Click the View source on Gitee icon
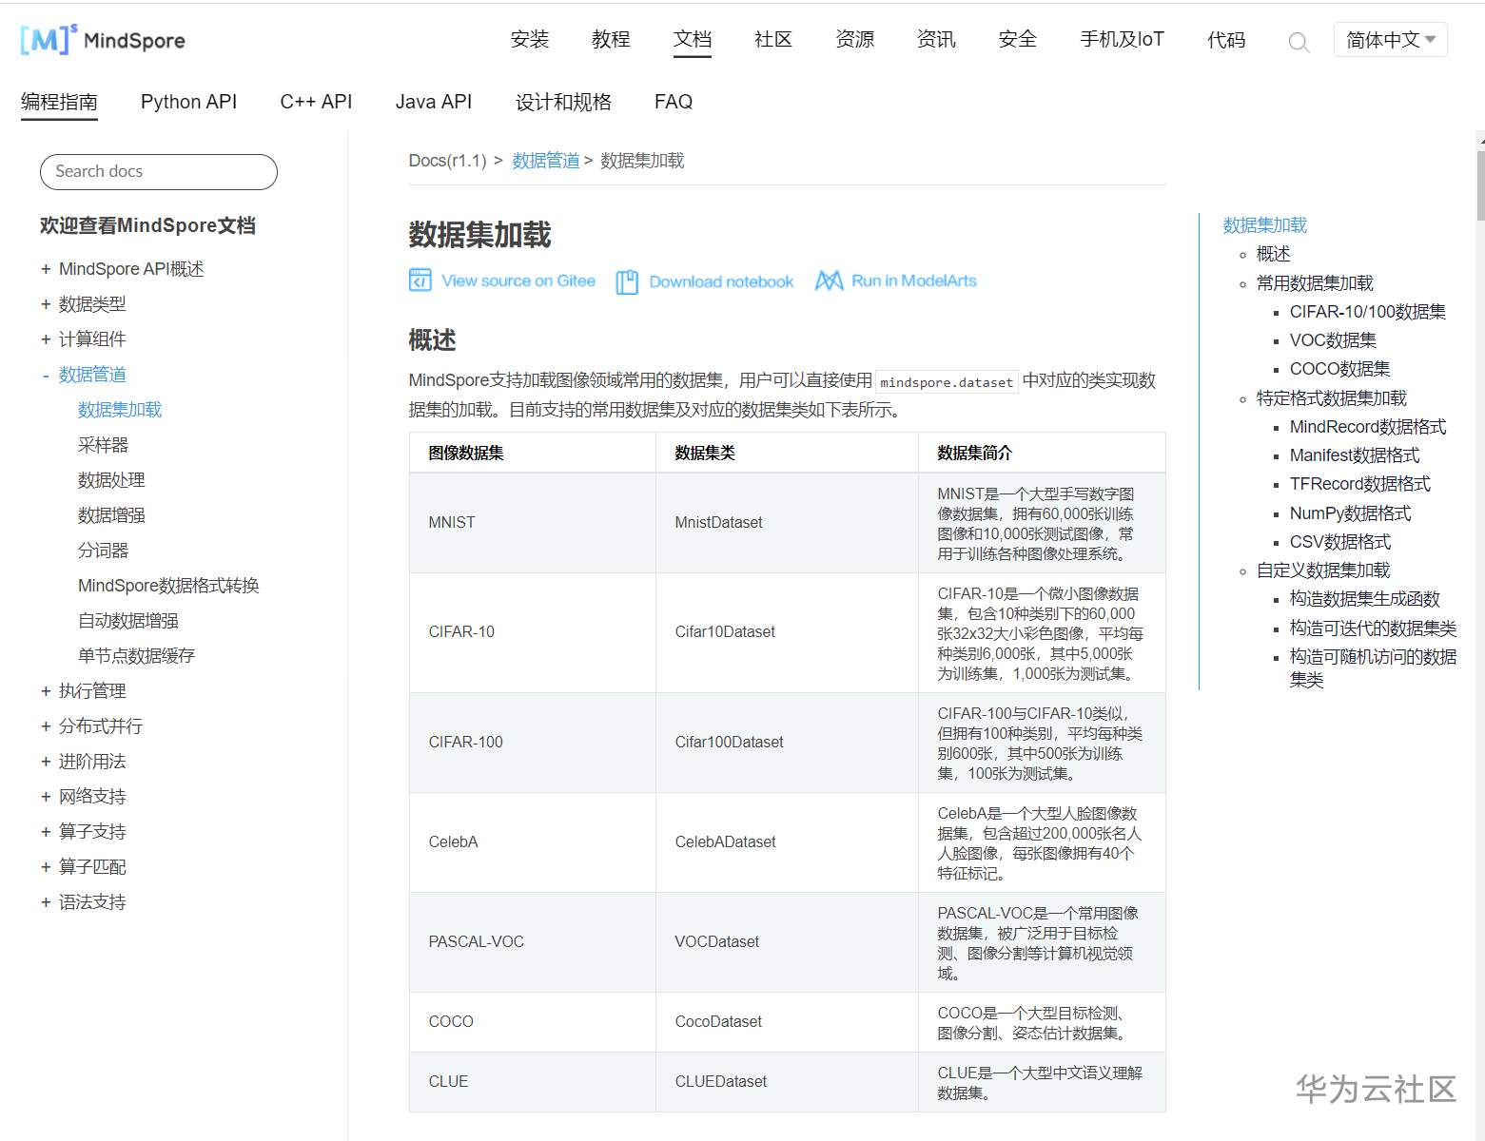Screen dimensions: 1485x1141 point(420,280)
